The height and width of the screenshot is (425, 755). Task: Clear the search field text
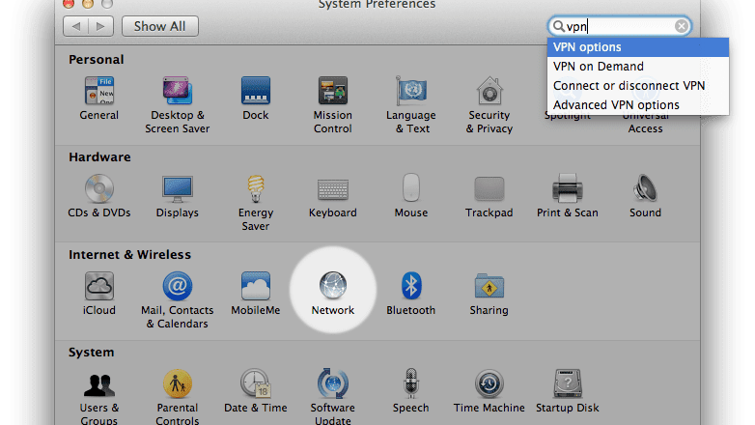click(681, 26)
